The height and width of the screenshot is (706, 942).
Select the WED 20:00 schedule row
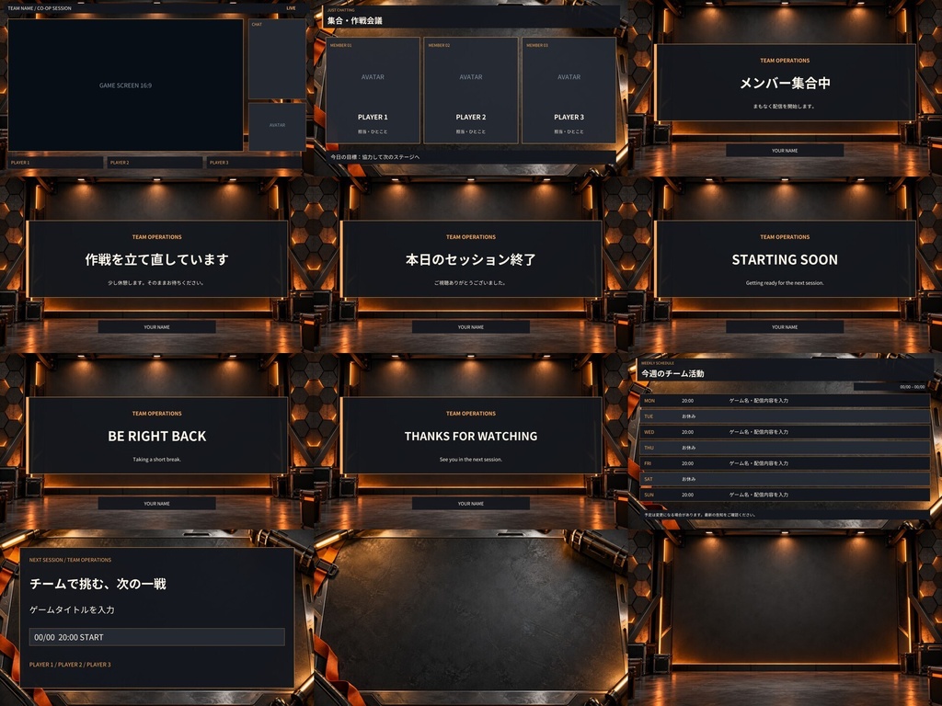point(785,432)
